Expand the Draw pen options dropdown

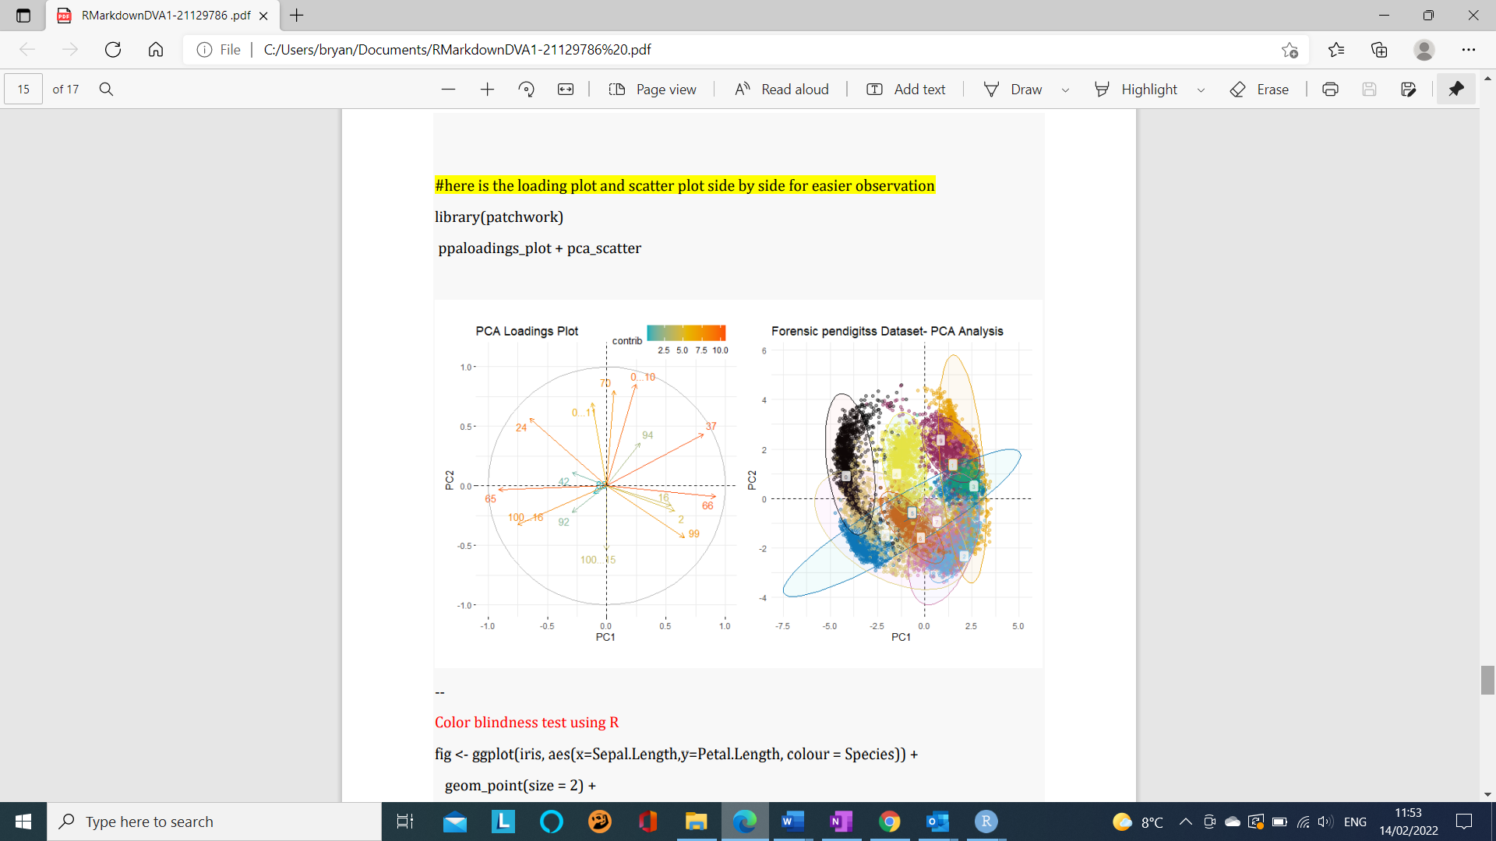coord(1065,90)
